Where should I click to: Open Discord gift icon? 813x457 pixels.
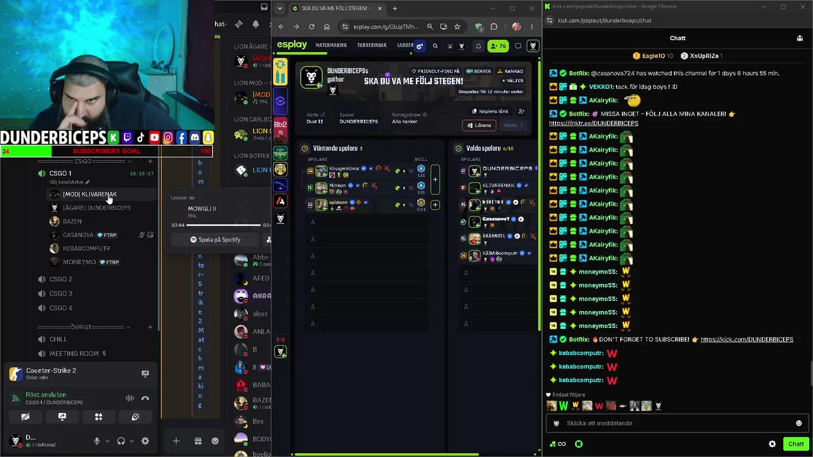(x=198, y=441)
